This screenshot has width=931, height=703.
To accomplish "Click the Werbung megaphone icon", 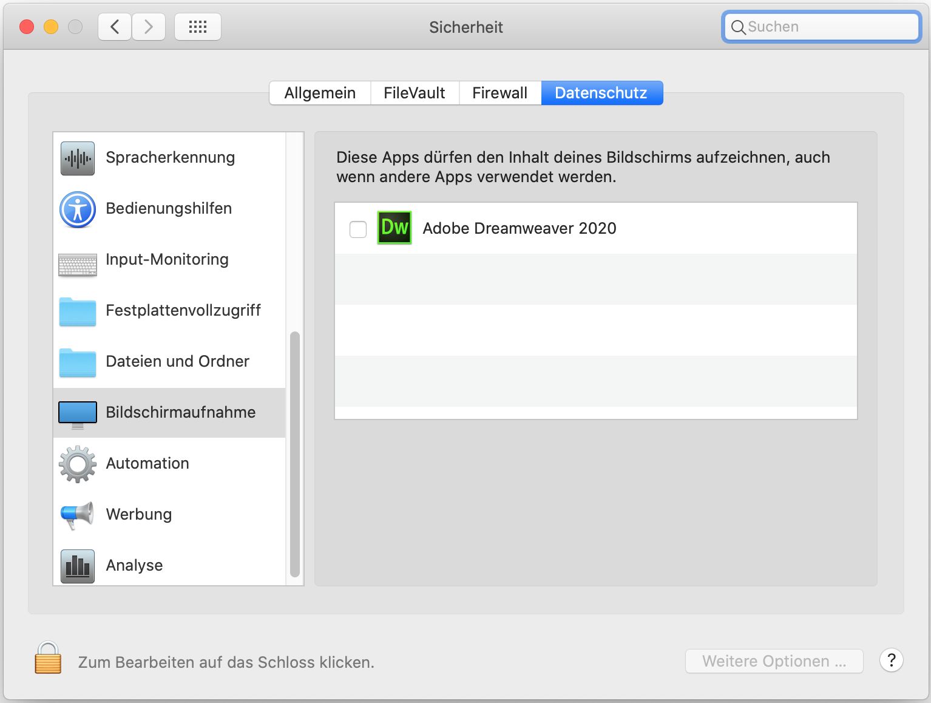I will tap(78, 515).
